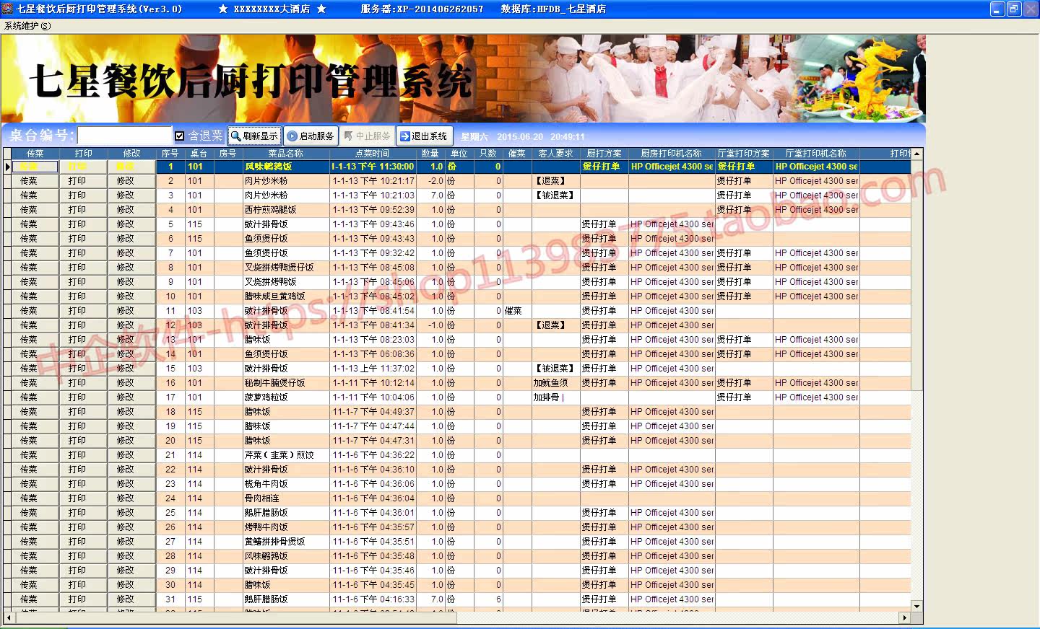Screen dimensions: 1040x629
Task: Select dish cell 菠萝鸡粒饭
Action: [286, 397]
